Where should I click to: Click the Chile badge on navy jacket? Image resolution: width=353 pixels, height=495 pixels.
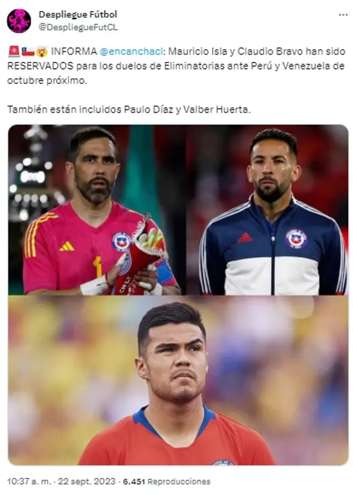pos(296,238)
